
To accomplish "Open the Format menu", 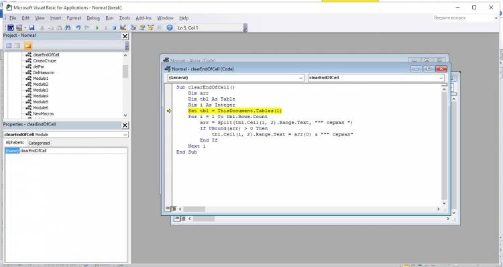I will coord(74,18).
